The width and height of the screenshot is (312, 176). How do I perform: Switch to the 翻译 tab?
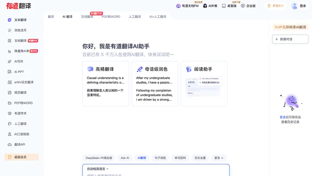click(x=51, y=16)
